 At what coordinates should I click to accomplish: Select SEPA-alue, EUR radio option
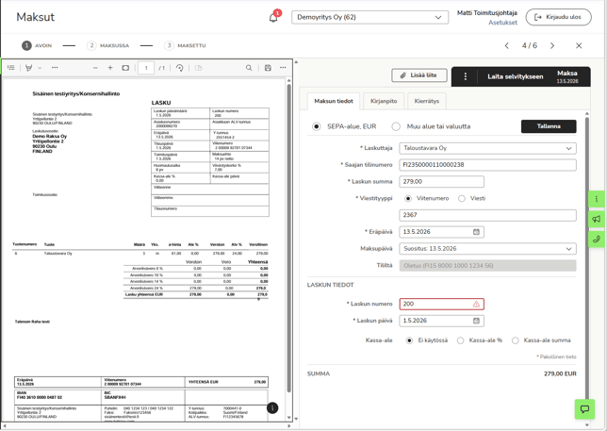[x=317, y=126]
